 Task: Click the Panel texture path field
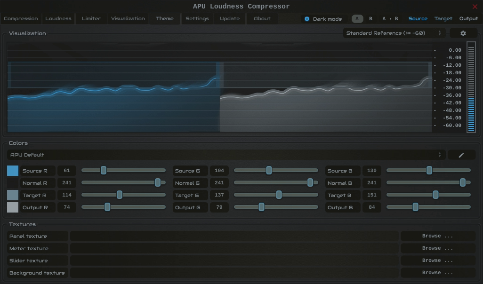(x=234, y=236)
